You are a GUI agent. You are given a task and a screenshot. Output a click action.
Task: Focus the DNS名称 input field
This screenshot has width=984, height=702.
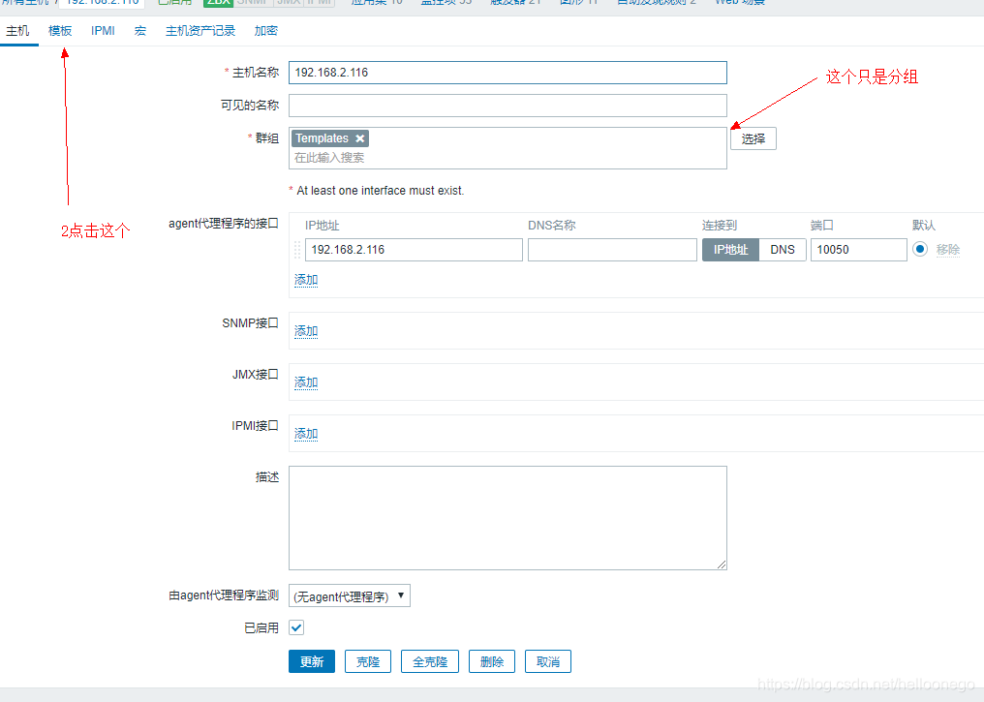[612, 250]
